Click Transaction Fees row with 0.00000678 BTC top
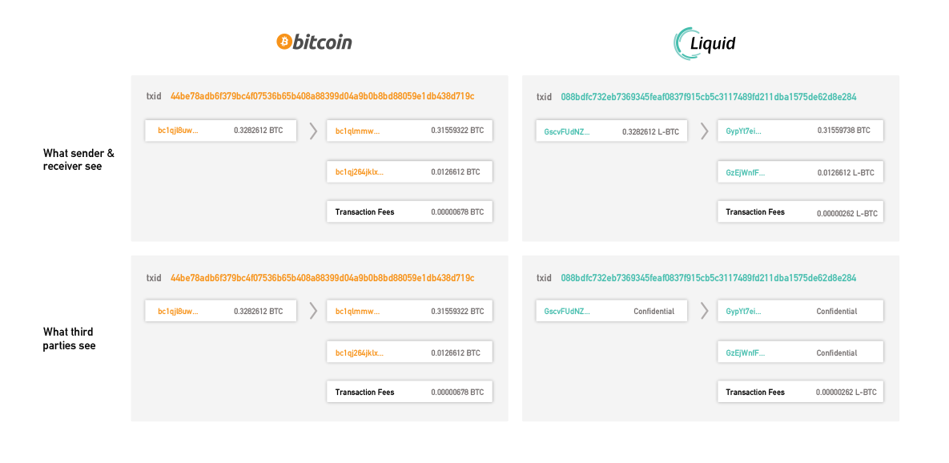 pyautogui.click(x=409, y=212)
